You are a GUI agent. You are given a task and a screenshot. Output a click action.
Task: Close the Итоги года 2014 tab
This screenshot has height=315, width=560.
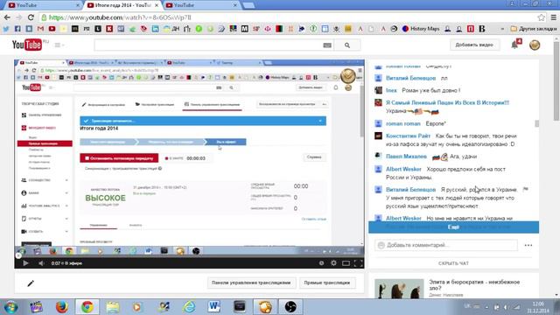[x=157, y=5]
